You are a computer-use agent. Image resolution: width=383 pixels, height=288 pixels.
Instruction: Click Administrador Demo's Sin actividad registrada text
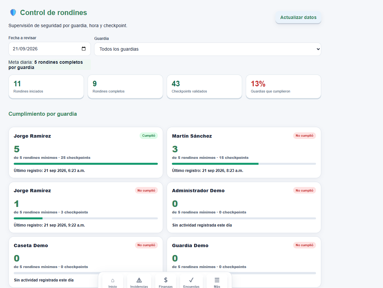(x=202, y=225)
